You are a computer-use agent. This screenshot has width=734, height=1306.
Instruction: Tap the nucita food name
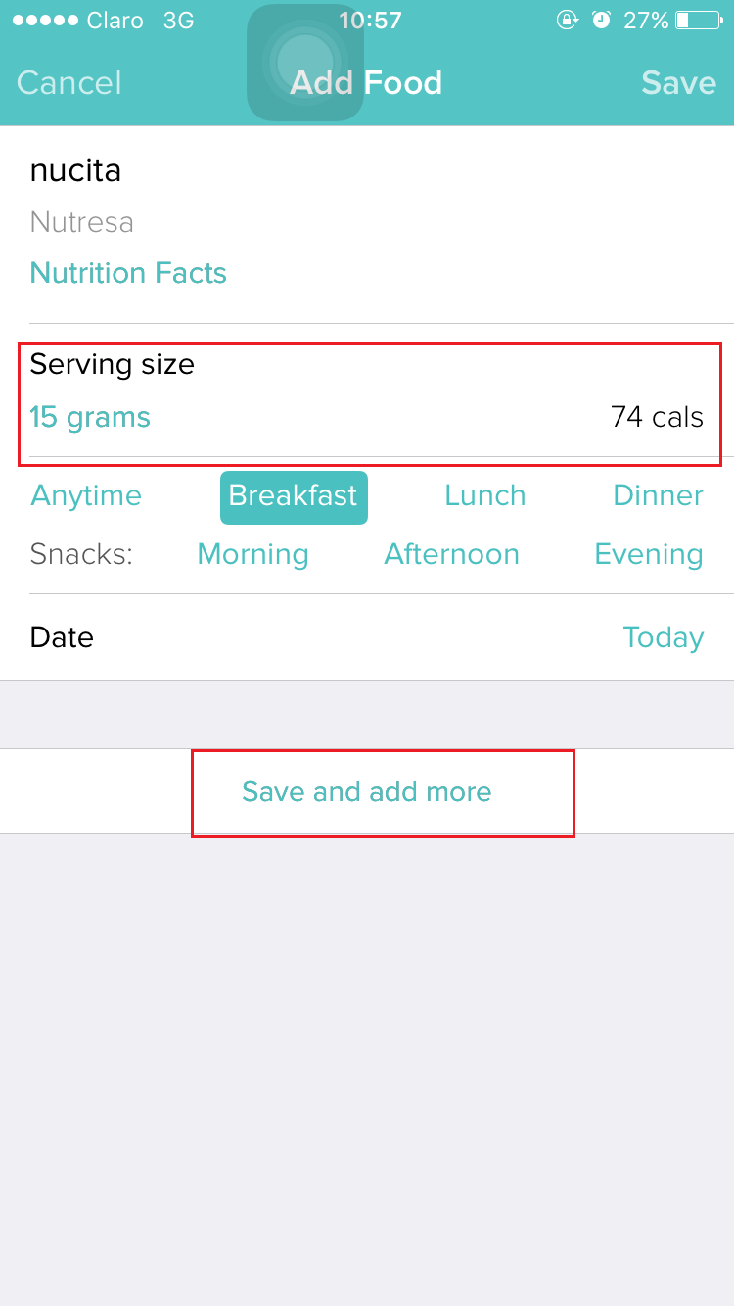click(x=75, y=171)
